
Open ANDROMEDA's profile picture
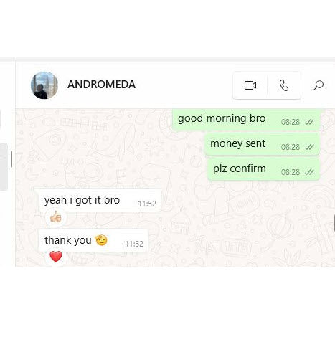point(44,85)
